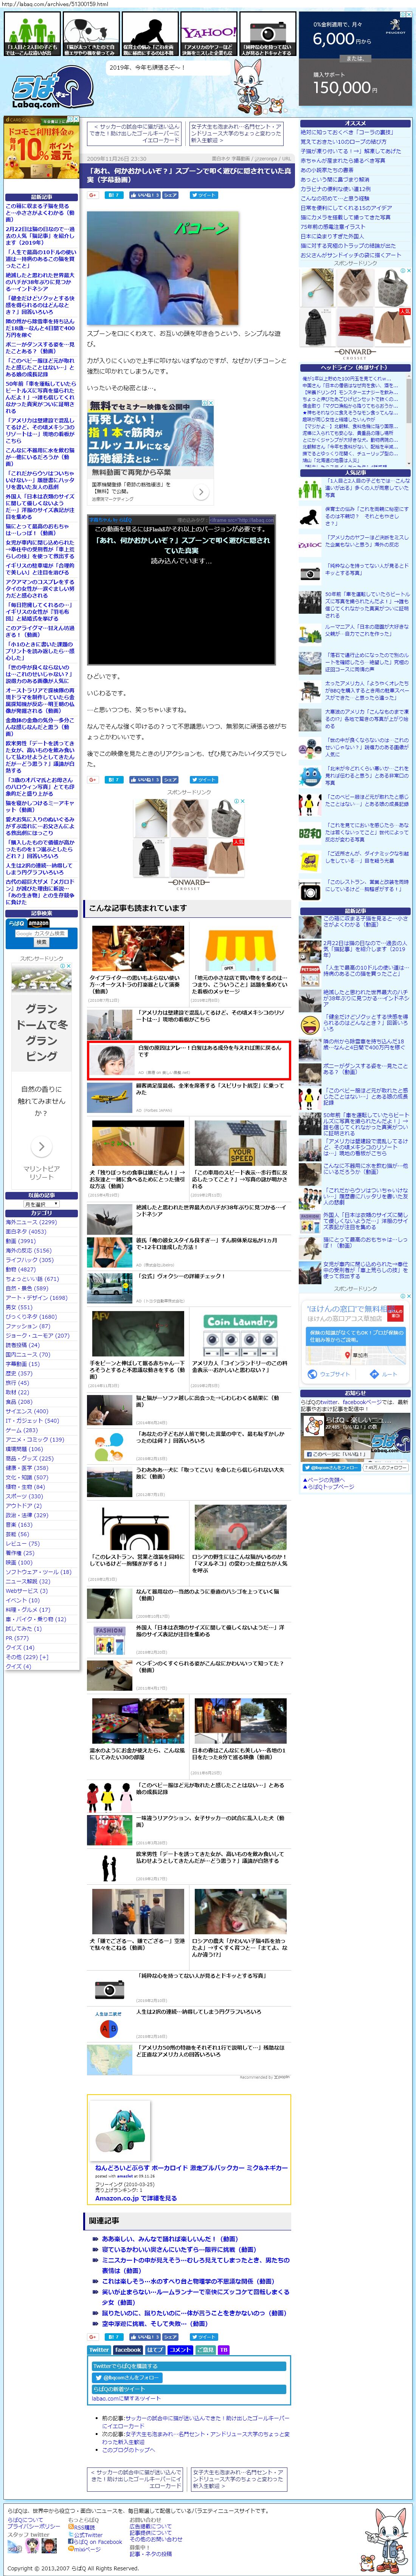The height and width of the screenshot is (2576, 416).
Task: Open the YOUR SPEED road sign thumbnail
Action: [240, 1143]
